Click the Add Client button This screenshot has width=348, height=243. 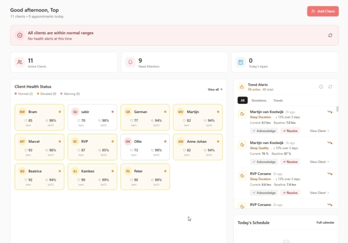click(x=323, y=11)
